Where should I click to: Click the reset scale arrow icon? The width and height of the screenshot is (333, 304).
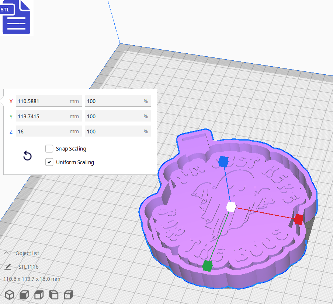[x=27, y=156]
